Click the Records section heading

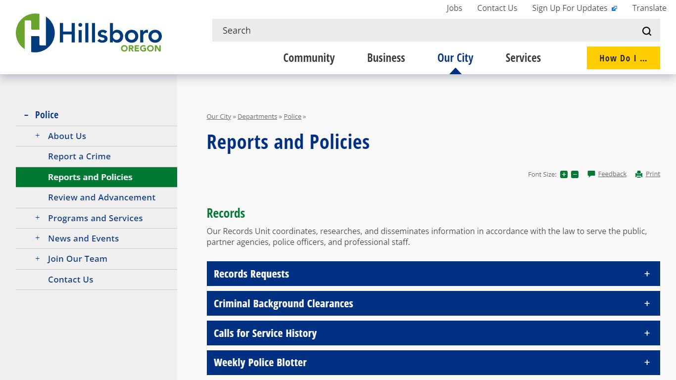(226, 213)
